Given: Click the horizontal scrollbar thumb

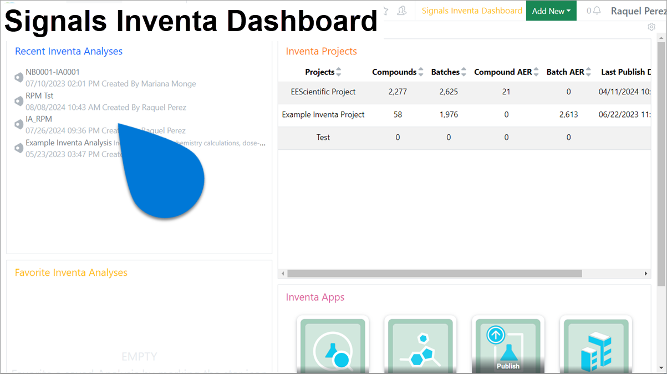Looking at the screenshot, I should pyautogui.click(x=435, y=274).
